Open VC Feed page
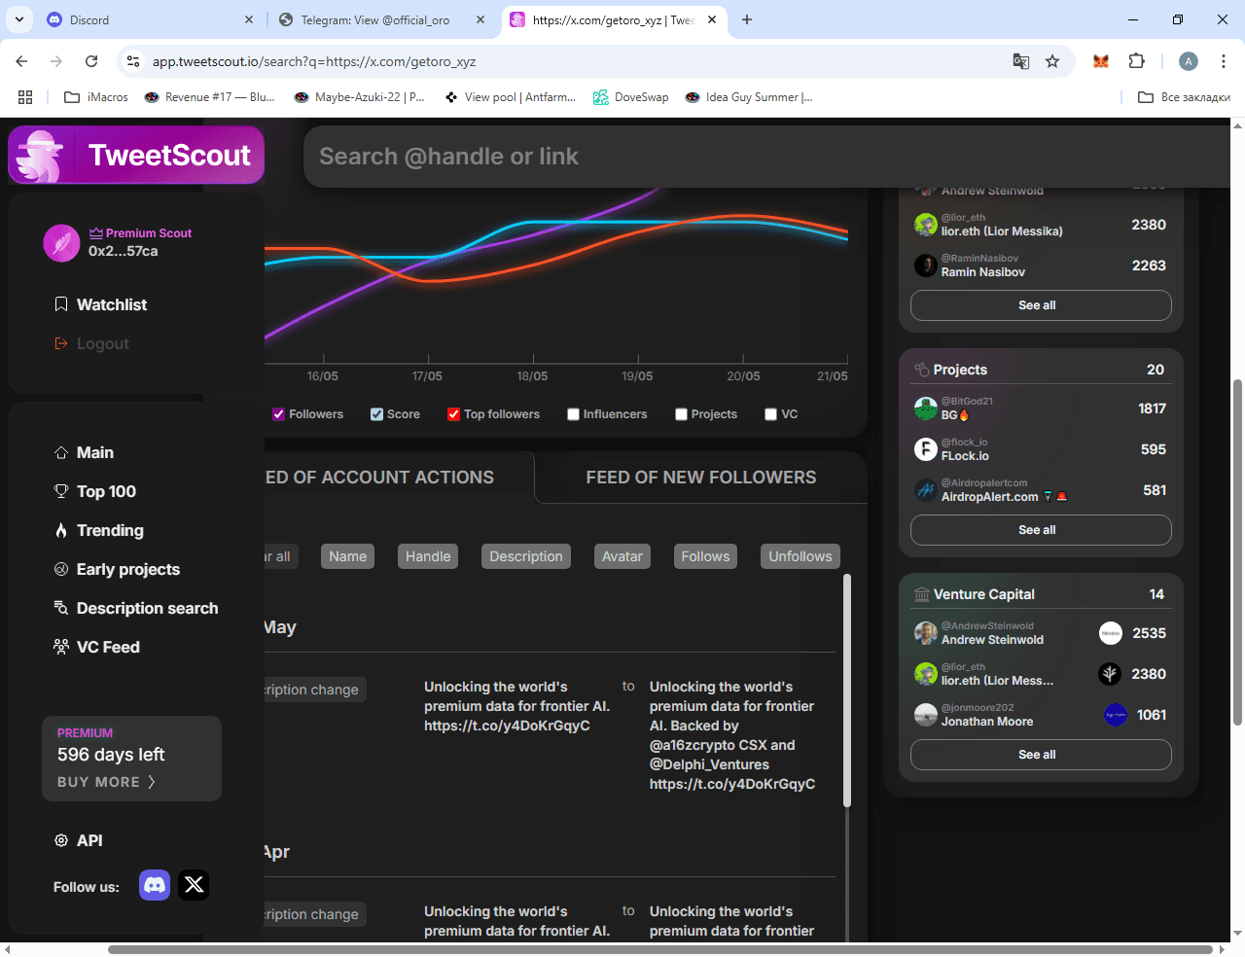The height and width of the screenshot is (957, 1245). click(97, 647)
